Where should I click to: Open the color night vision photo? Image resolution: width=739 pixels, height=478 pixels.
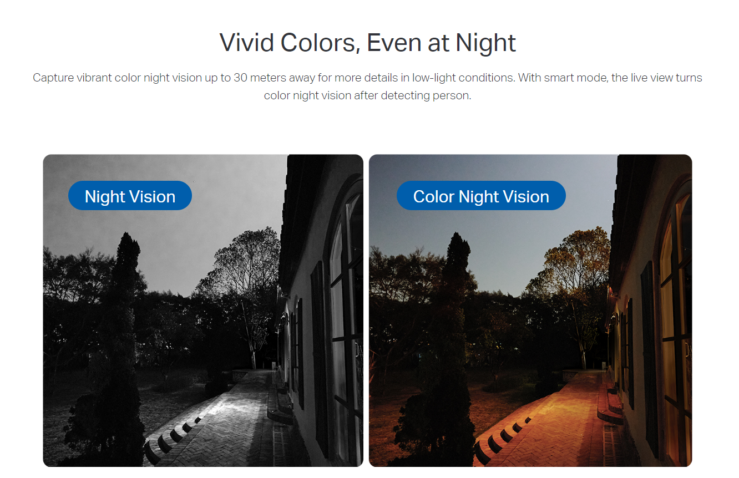[x=530, y=311]
